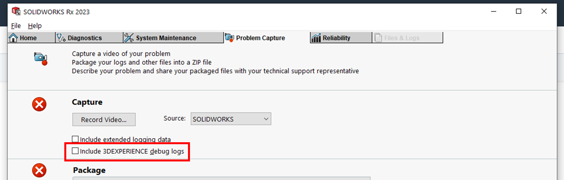Click the Problem Capture camera tab icon
Image resolution: width=564 pixels, height=180 pixels.
(229, 38)
